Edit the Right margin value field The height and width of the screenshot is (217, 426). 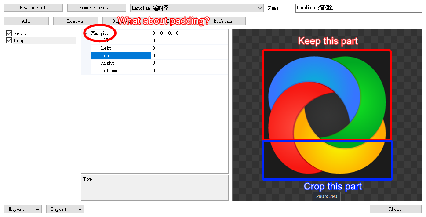pos(189,63)
